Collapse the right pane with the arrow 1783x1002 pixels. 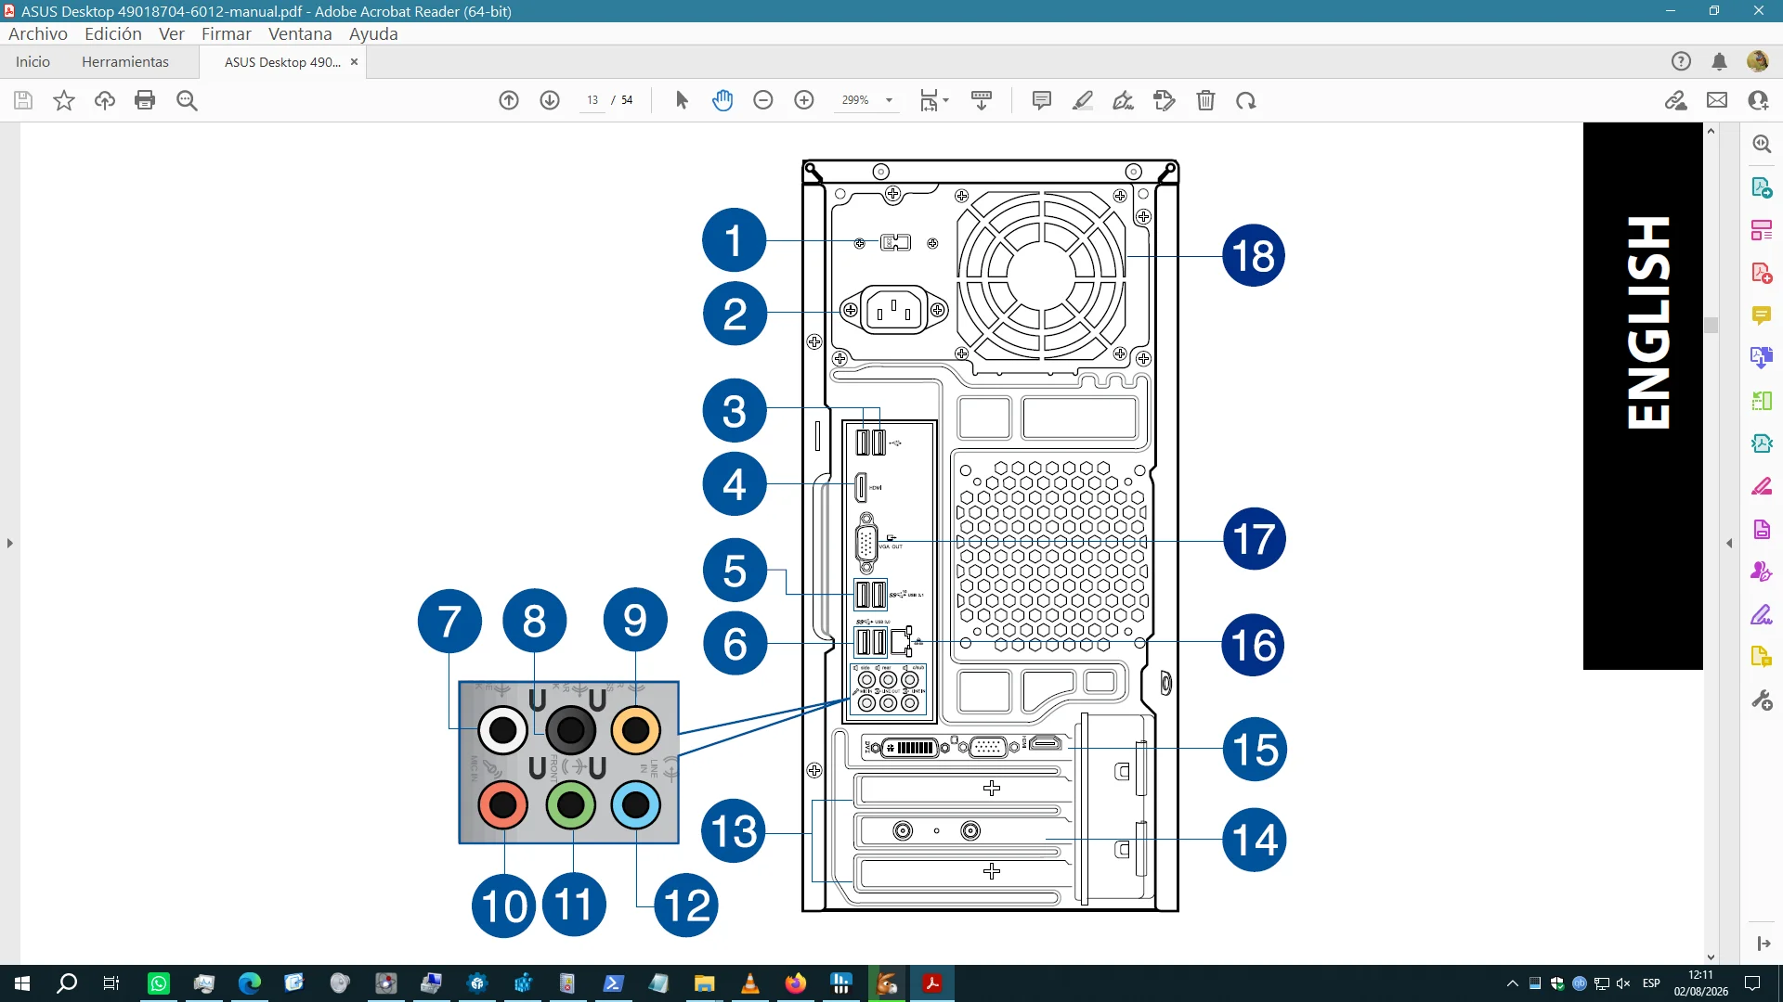tap(1729, 543)
